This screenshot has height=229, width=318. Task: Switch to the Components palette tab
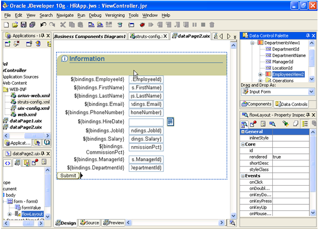pos(257,104)
